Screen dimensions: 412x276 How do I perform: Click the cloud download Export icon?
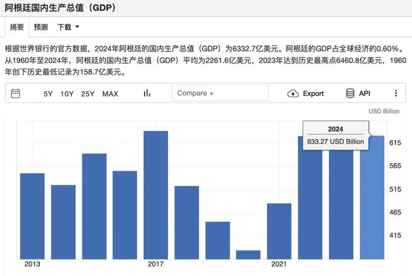293,93
